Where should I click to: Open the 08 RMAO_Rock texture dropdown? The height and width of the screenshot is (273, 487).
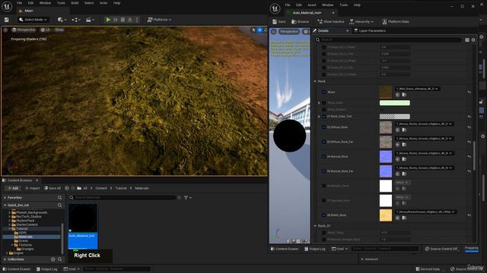coord(425,212)
